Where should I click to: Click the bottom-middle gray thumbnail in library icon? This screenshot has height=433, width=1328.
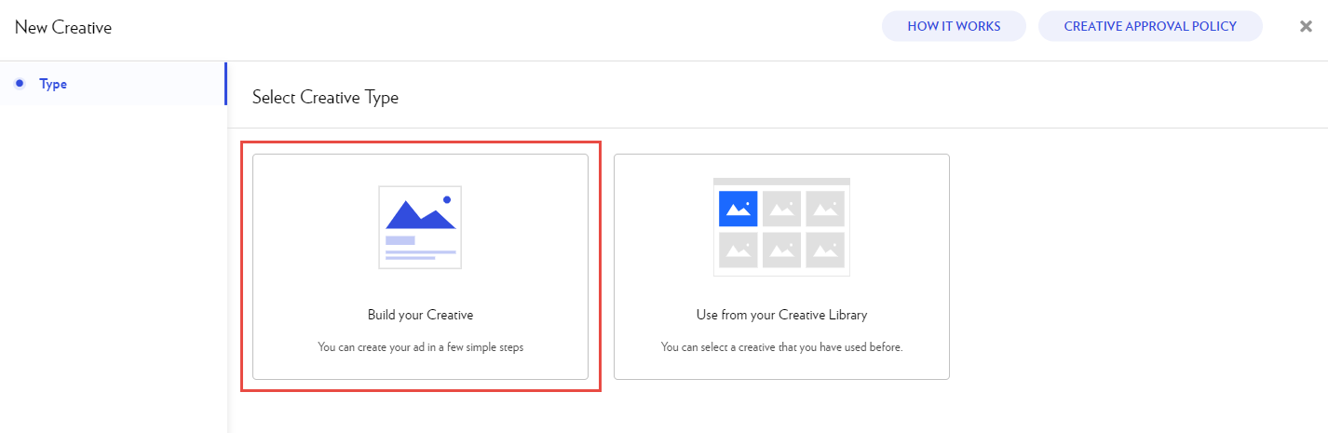[x=781, y=250]
